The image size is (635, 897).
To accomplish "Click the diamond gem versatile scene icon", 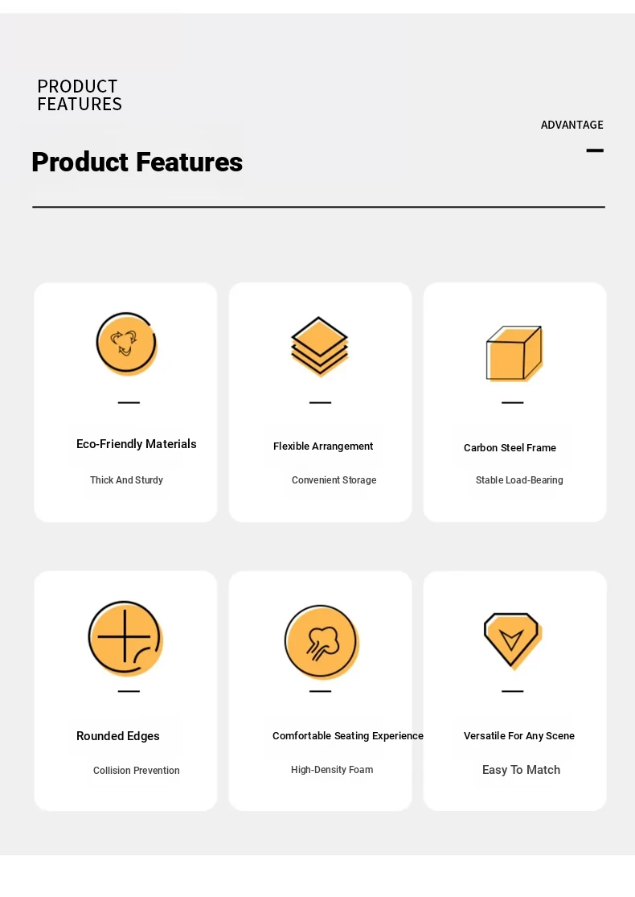I will click(513, 640).
